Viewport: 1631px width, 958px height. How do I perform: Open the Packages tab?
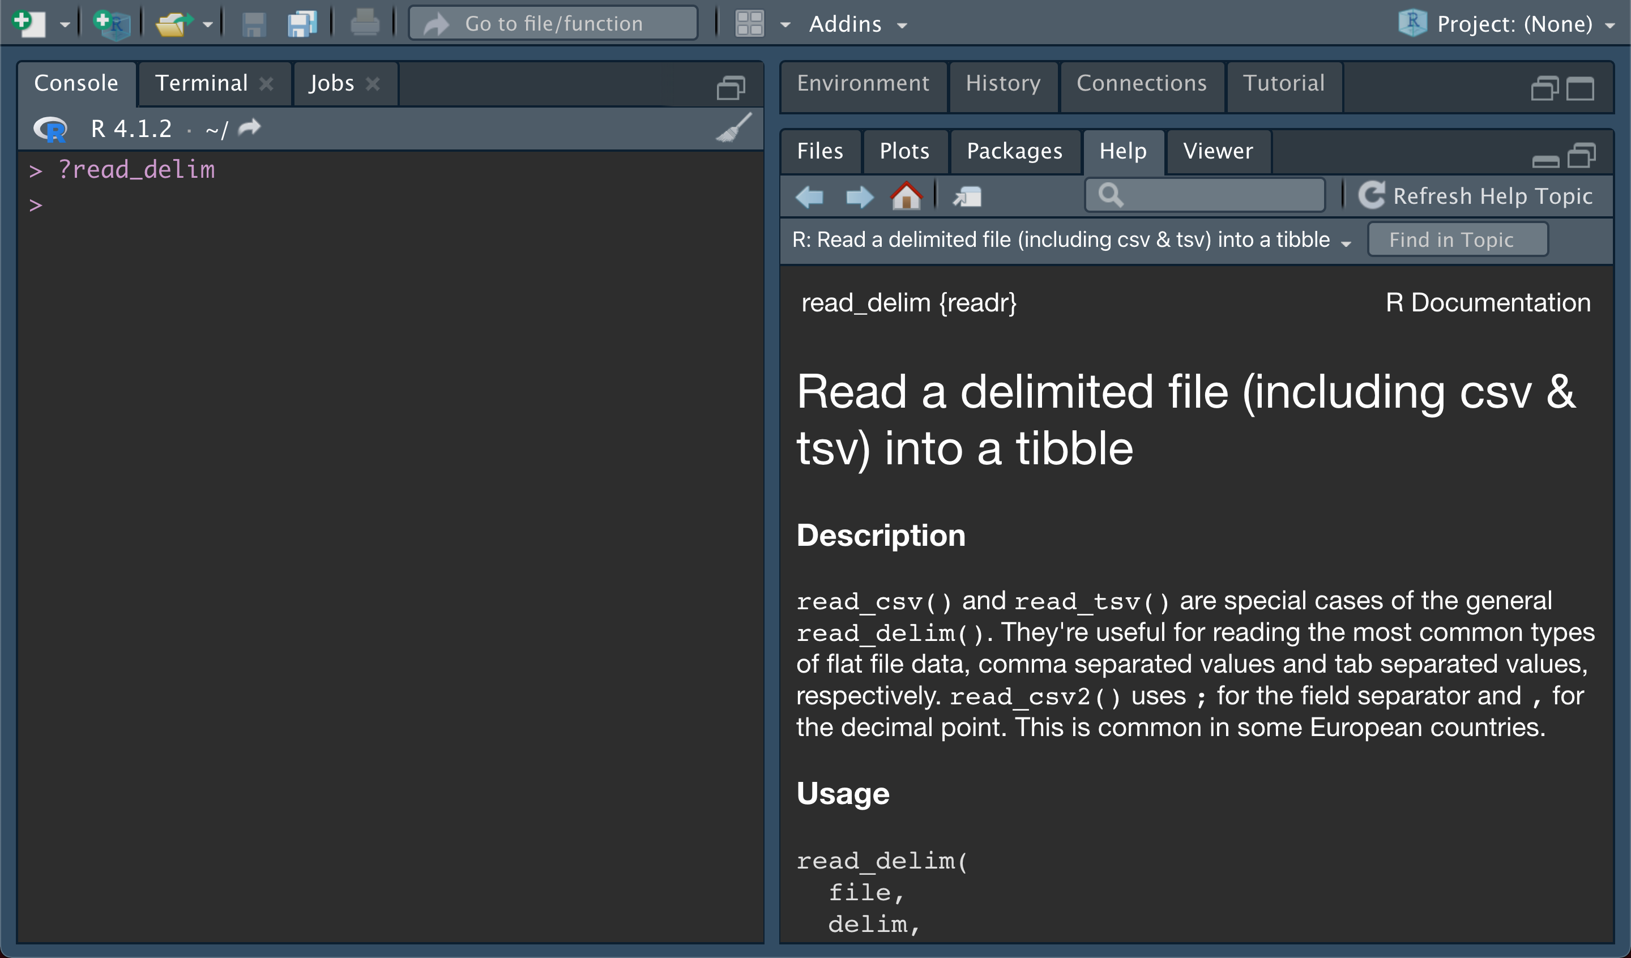point(1014,151)
